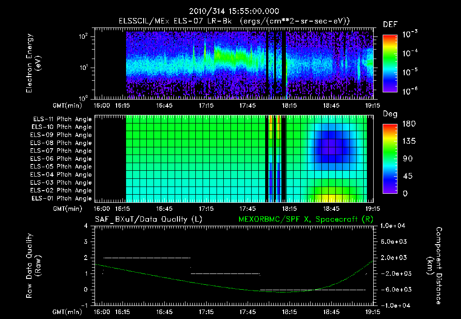Click the bright green electron flux enhancement near 17:30

[x=231, y=56]
